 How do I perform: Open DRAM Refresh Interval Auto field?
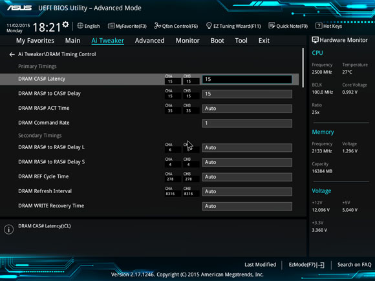pyautogui.click(x=247, y=192)
